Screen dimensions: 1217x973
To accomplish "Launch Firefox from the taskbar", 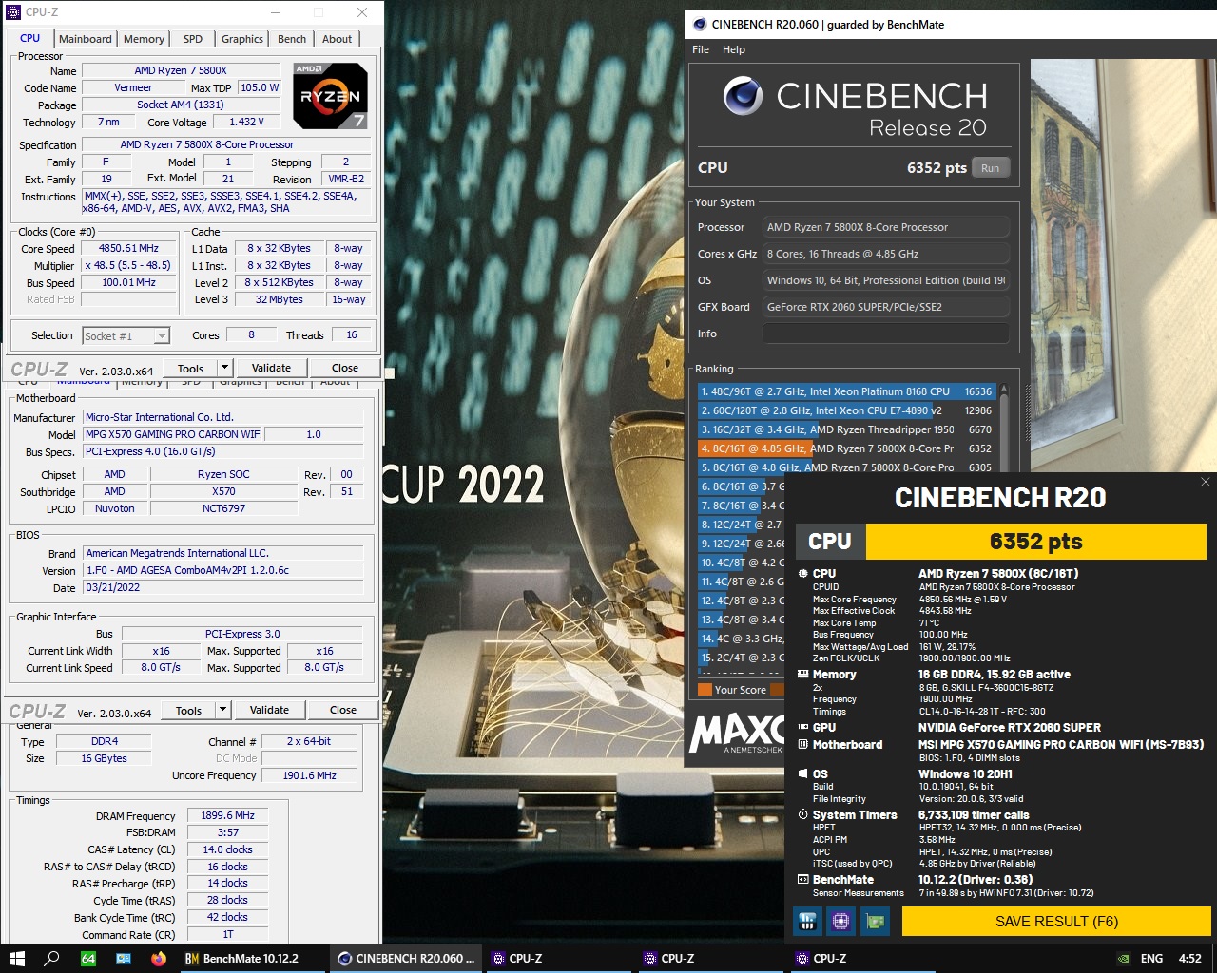I will (158, 958).
